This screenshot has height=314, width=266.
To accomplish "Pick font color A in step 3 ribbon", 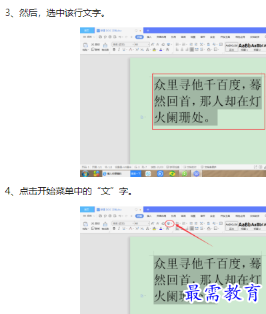I will [x=161, y=49].
